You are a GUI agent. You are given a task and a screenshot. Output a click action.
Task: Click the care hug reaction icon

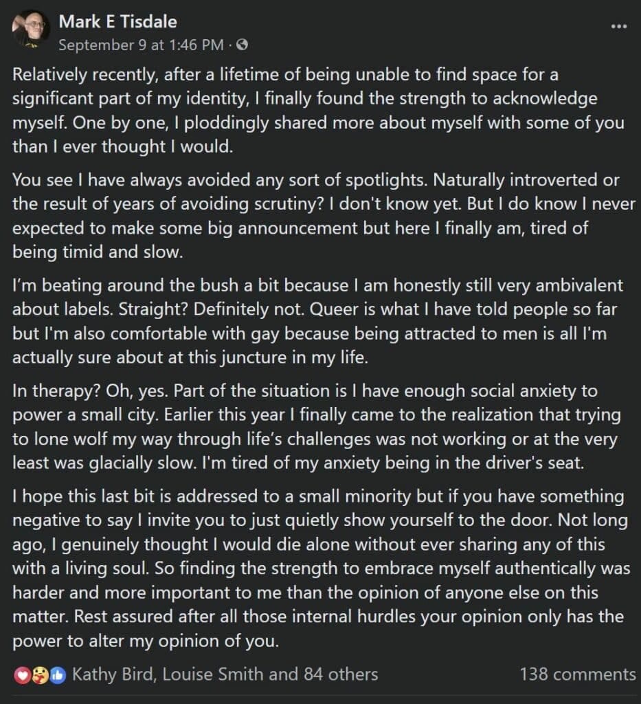(x=40, y=675)
